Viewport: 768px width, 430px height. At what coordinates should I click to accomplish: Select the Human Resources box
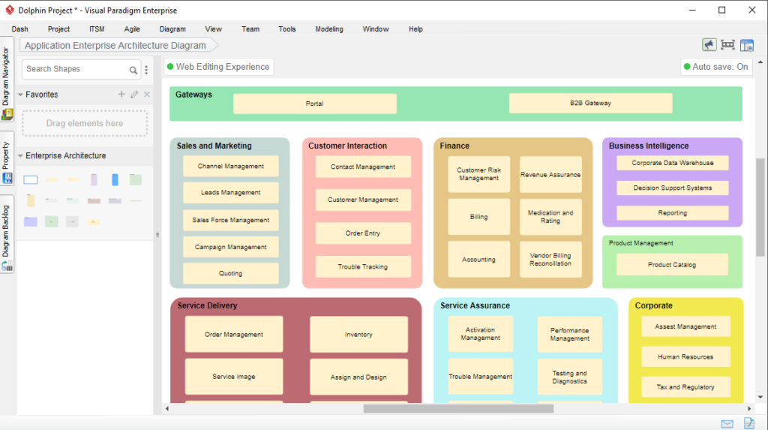[685, 357]
